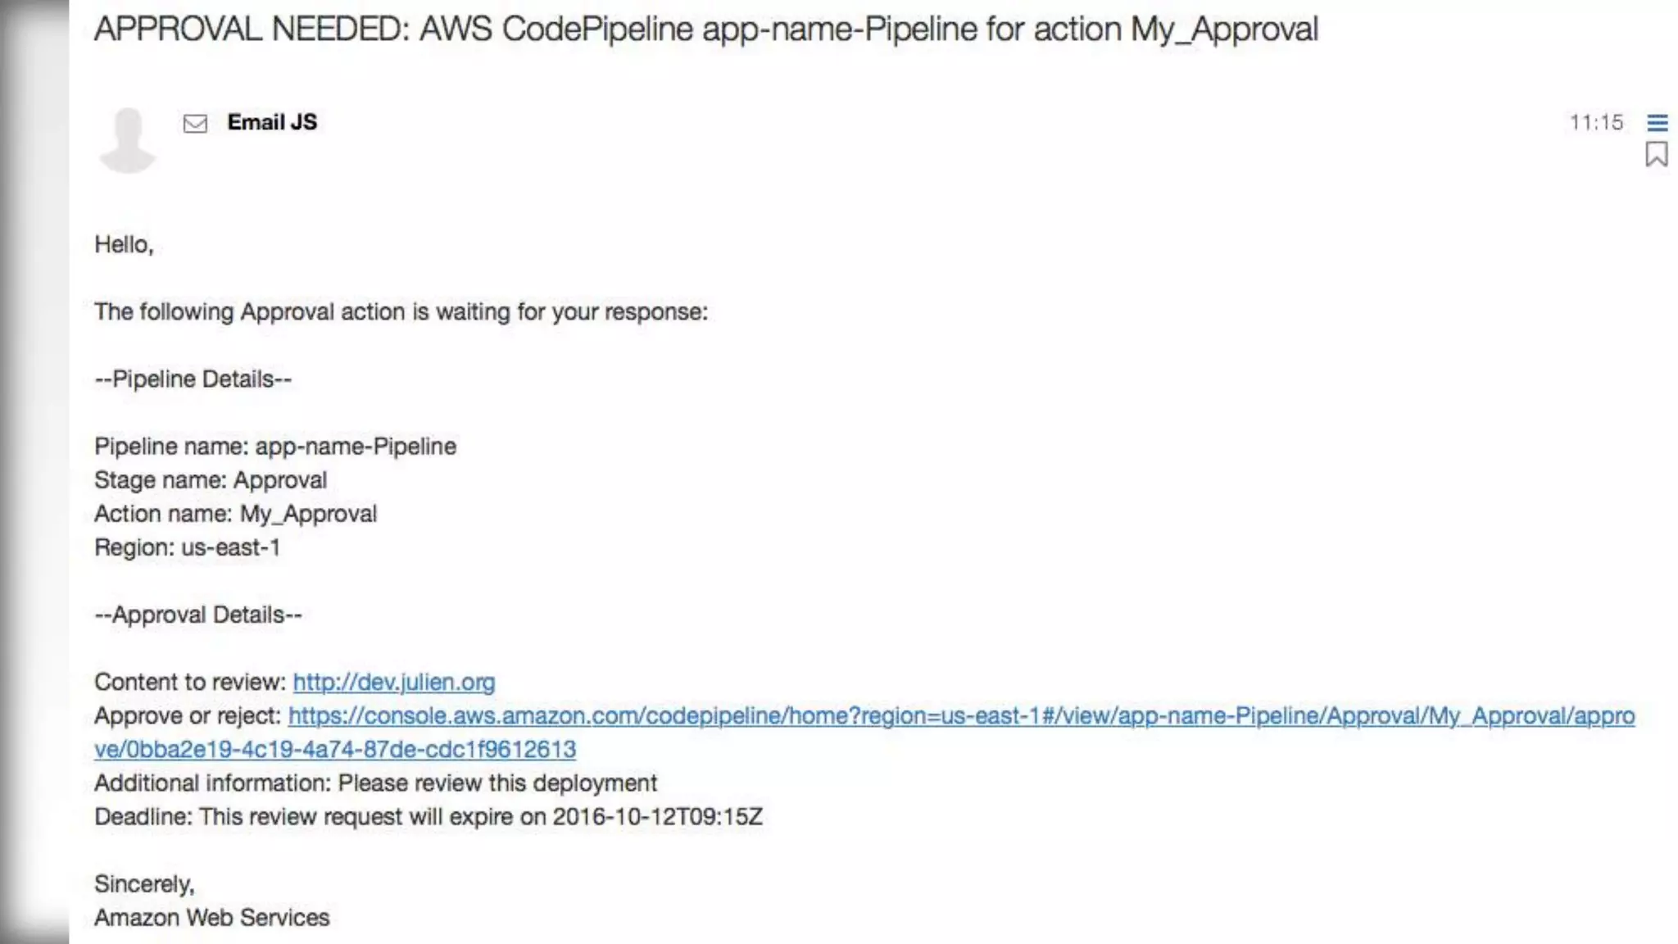Image resolution: width=1678 pixels, height=944 pixels.
Task: Click the Stage name: Approval line
Action: [211, 480]
